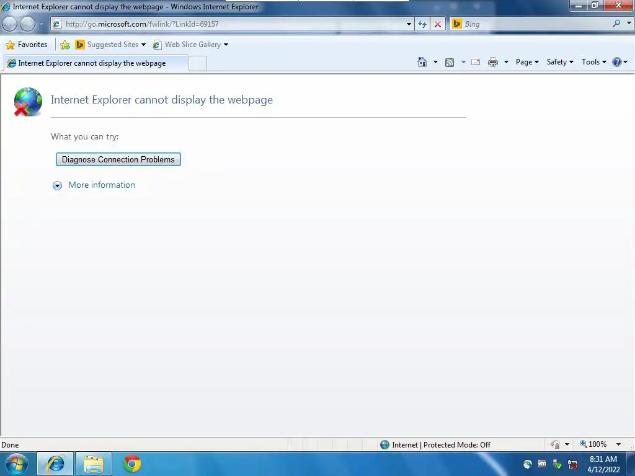Click the Forward navigation arrow
The image size is (635, 476).
click(x=27, y=24)
